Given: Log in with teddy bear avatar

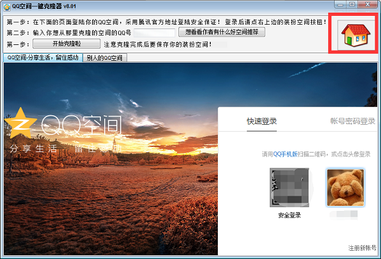Looking at the screenshot, I should click(x=345, y=187).
